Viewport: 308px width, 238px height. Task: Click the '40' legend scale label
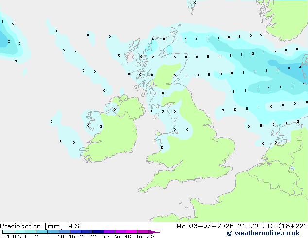pyautogui.click(x=128, y=236)
